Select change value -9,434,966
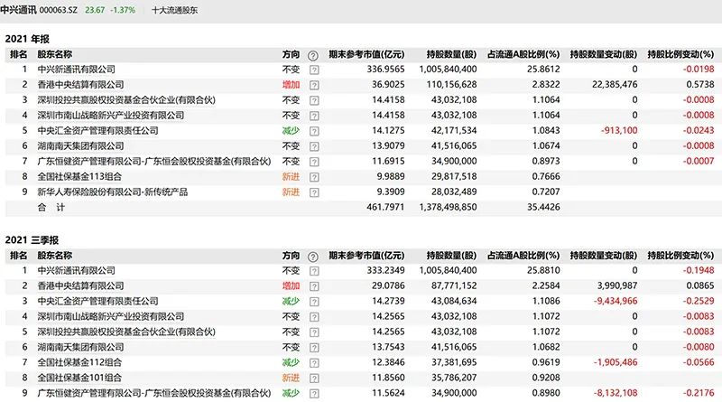The width and height of the screenshot is (722, 402). (x=616, y=301)
